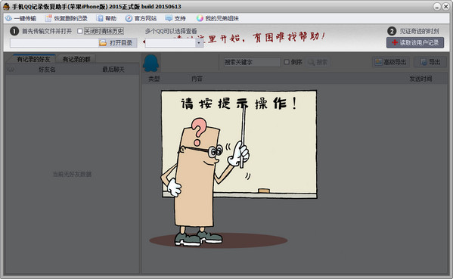This screenshot has width=453, height=279.
Task: Click the file path input field
Action: pyautogui.click(x=54, y=43)
